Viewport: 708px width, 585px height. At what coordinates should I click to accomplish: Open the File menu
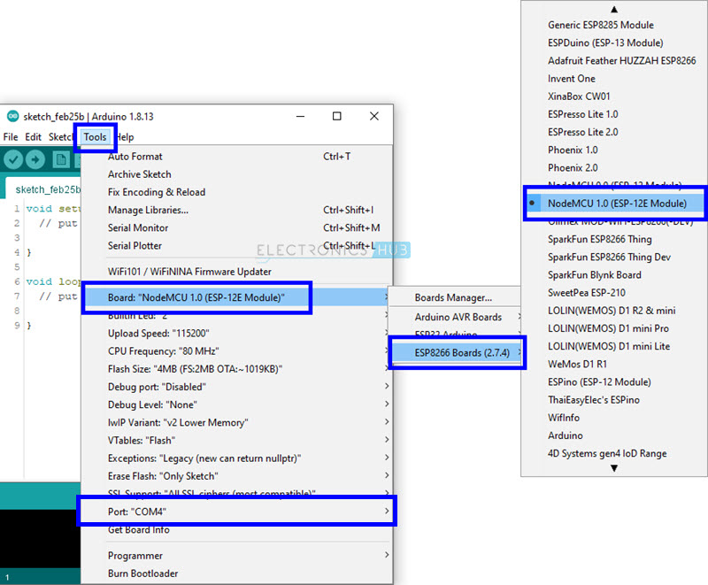click(x=11, y=137)
